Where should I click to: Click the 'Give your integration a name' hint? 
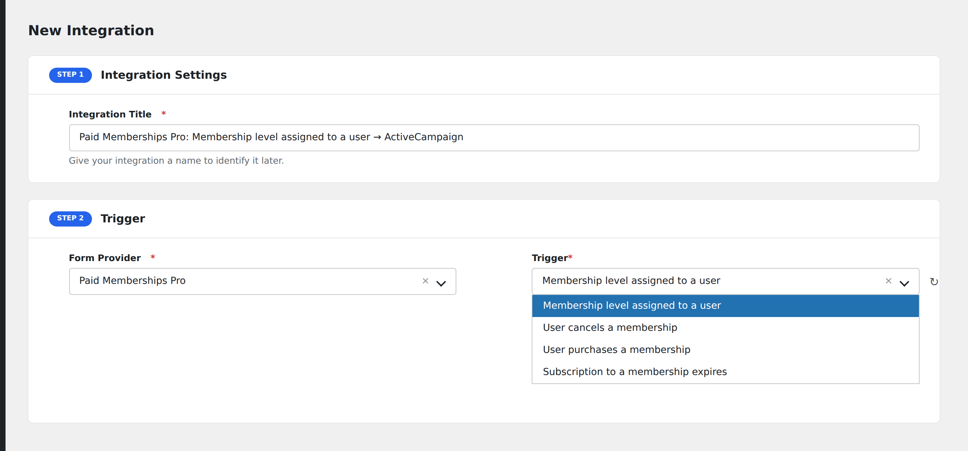176,161
